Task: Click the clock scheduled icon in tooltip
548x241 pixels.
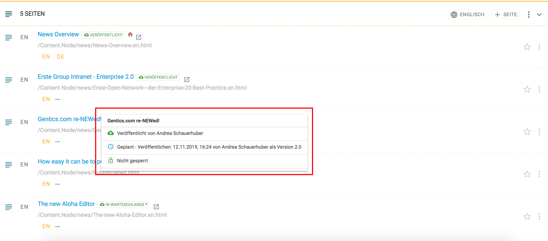Action: click(x=110, y=147)
